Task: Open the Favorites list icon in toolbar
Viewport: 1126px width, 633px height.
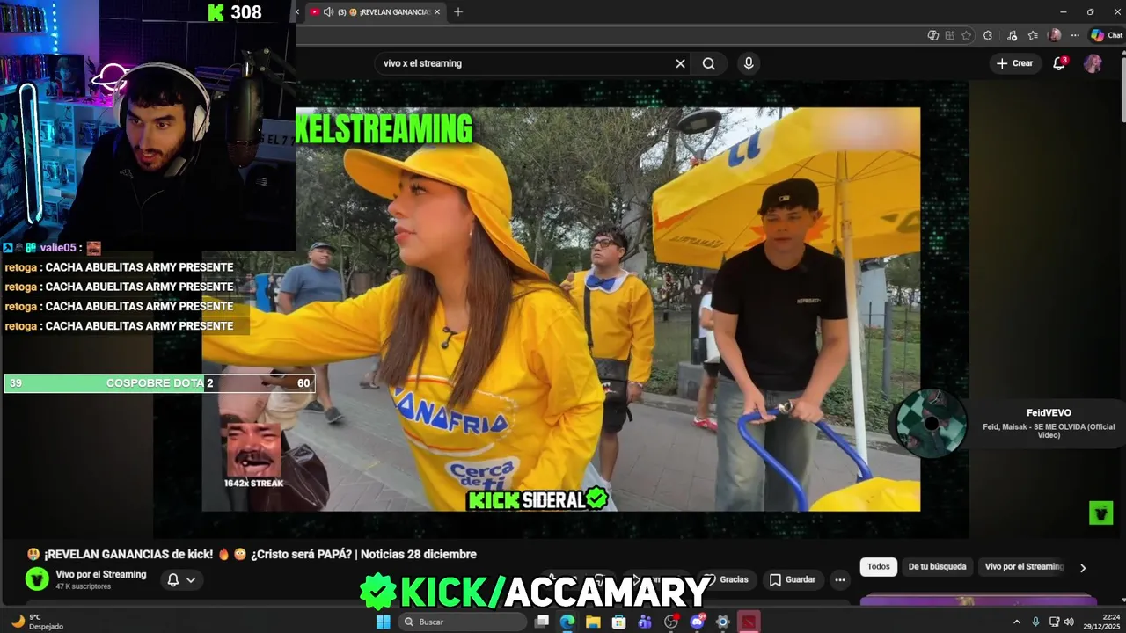Action: [x=1033, y=35]
